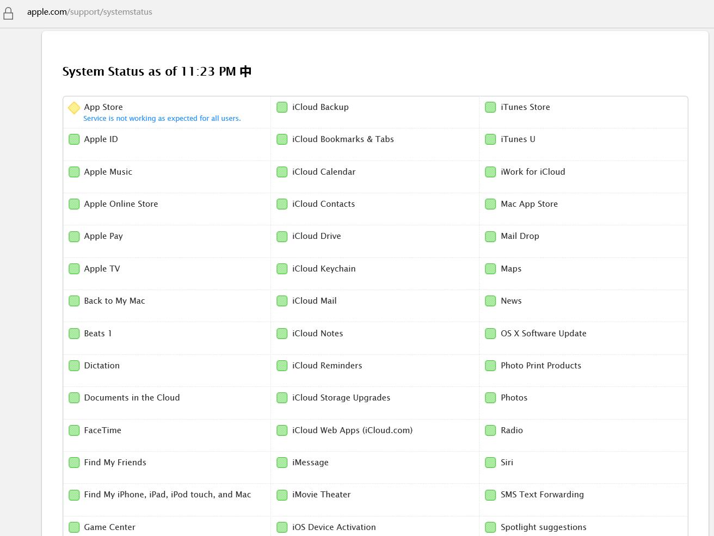The width and height of the screenshot is (714, 536).
Task: Click the status icon beside Dictation
Action: click(74, 366)
